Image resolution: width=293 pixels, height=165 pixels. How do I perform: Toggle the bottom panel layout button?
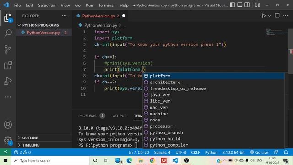pyautogui.click(x=240, y=5)
